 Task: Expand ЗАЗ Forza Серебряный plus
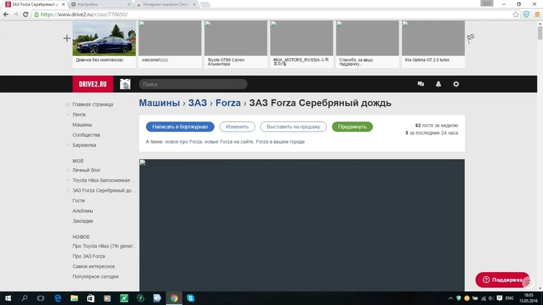point(67,190)
